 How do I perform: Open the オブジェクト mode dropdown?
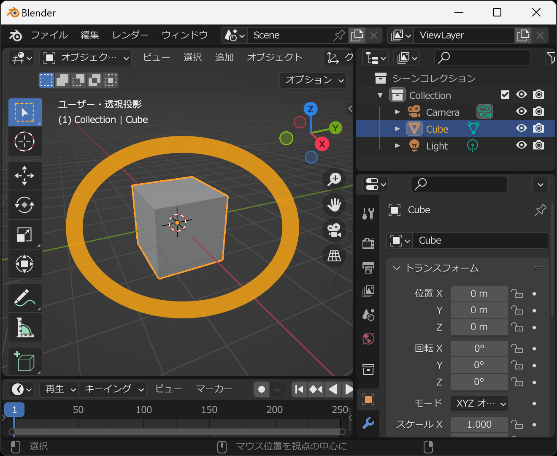click(86, 57)
